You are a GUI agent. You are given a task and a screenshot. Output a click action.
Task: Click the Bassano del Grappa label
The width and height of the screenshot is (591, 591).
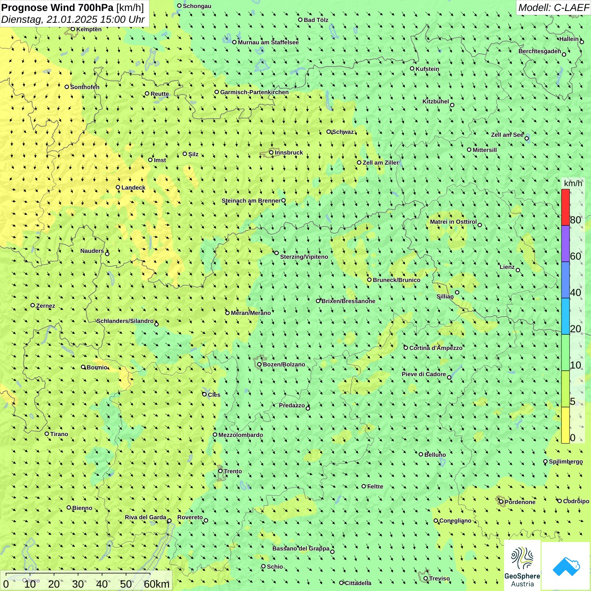click(301, 548)
